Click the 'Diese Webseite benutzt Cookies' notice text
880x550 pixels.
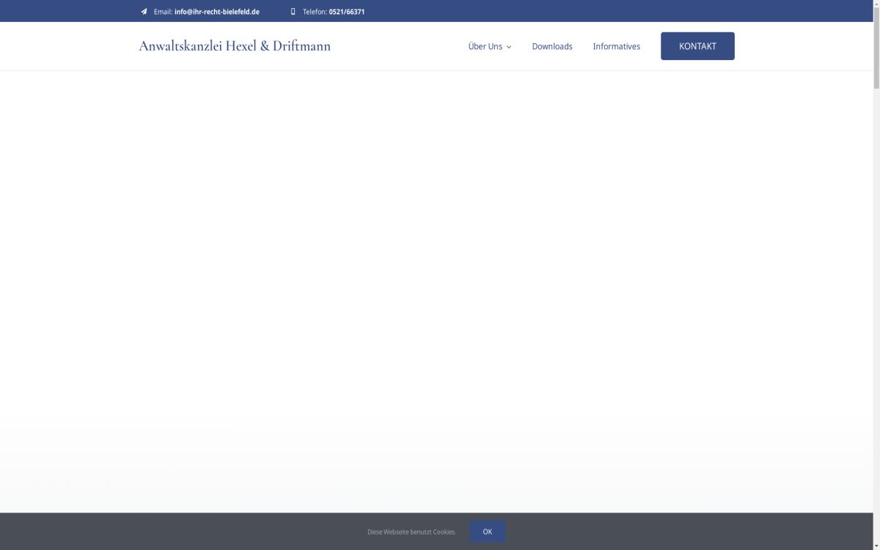tap(411, 532)
